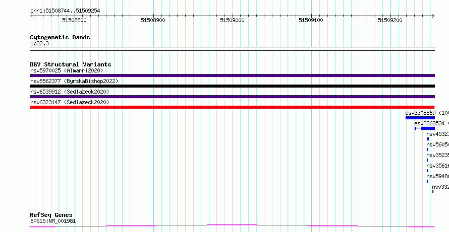The image size is (449, 232).
Task: Click the Cytogenetic Bands track title
Action: point(60,37)
